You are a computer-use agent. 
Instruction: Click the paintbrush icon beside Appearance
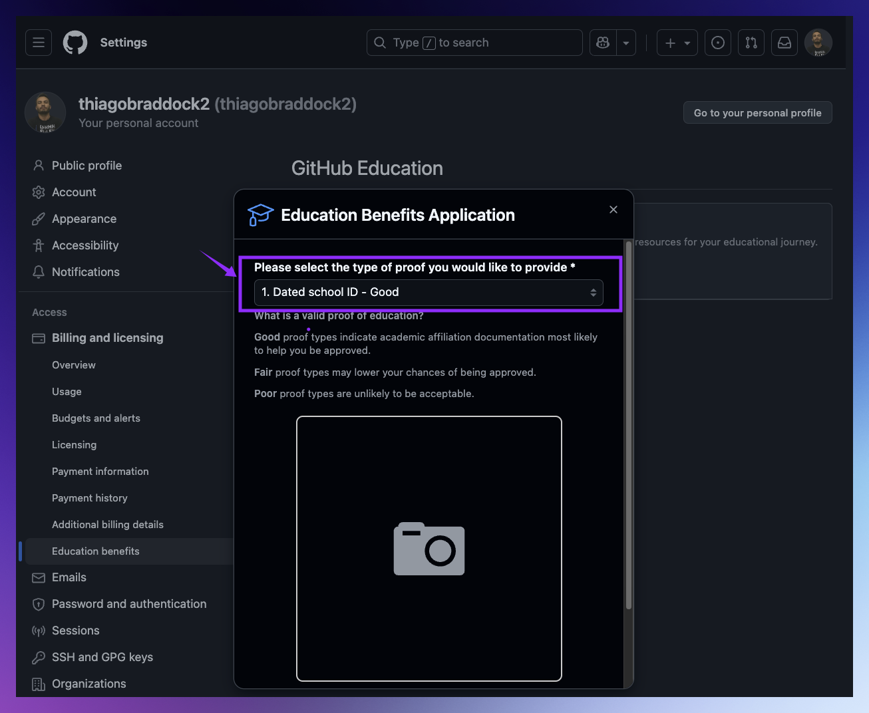[x=39, y=219]
